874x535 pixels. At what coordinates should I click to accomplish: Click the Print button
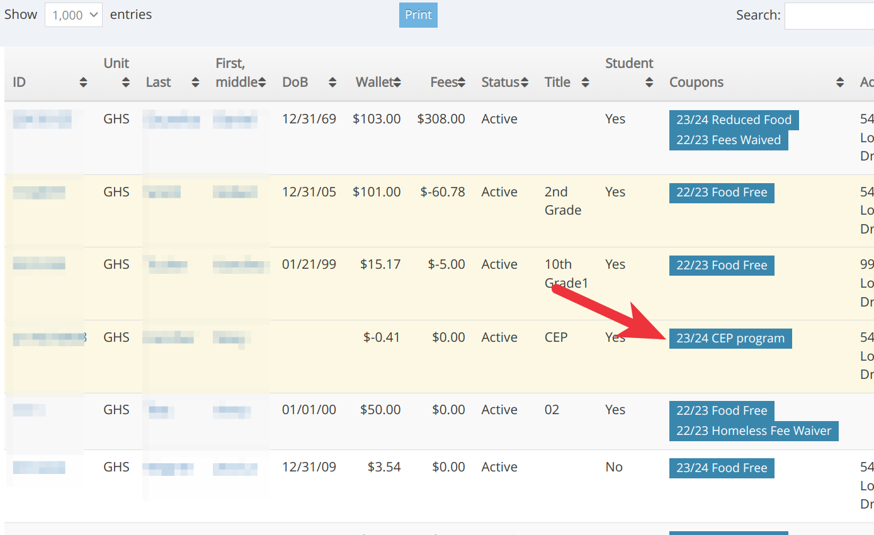tap(418, 15)
